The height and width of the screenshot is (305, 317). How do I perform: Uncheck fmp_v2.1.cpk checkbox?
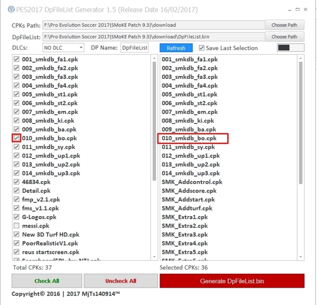[16, 199]
